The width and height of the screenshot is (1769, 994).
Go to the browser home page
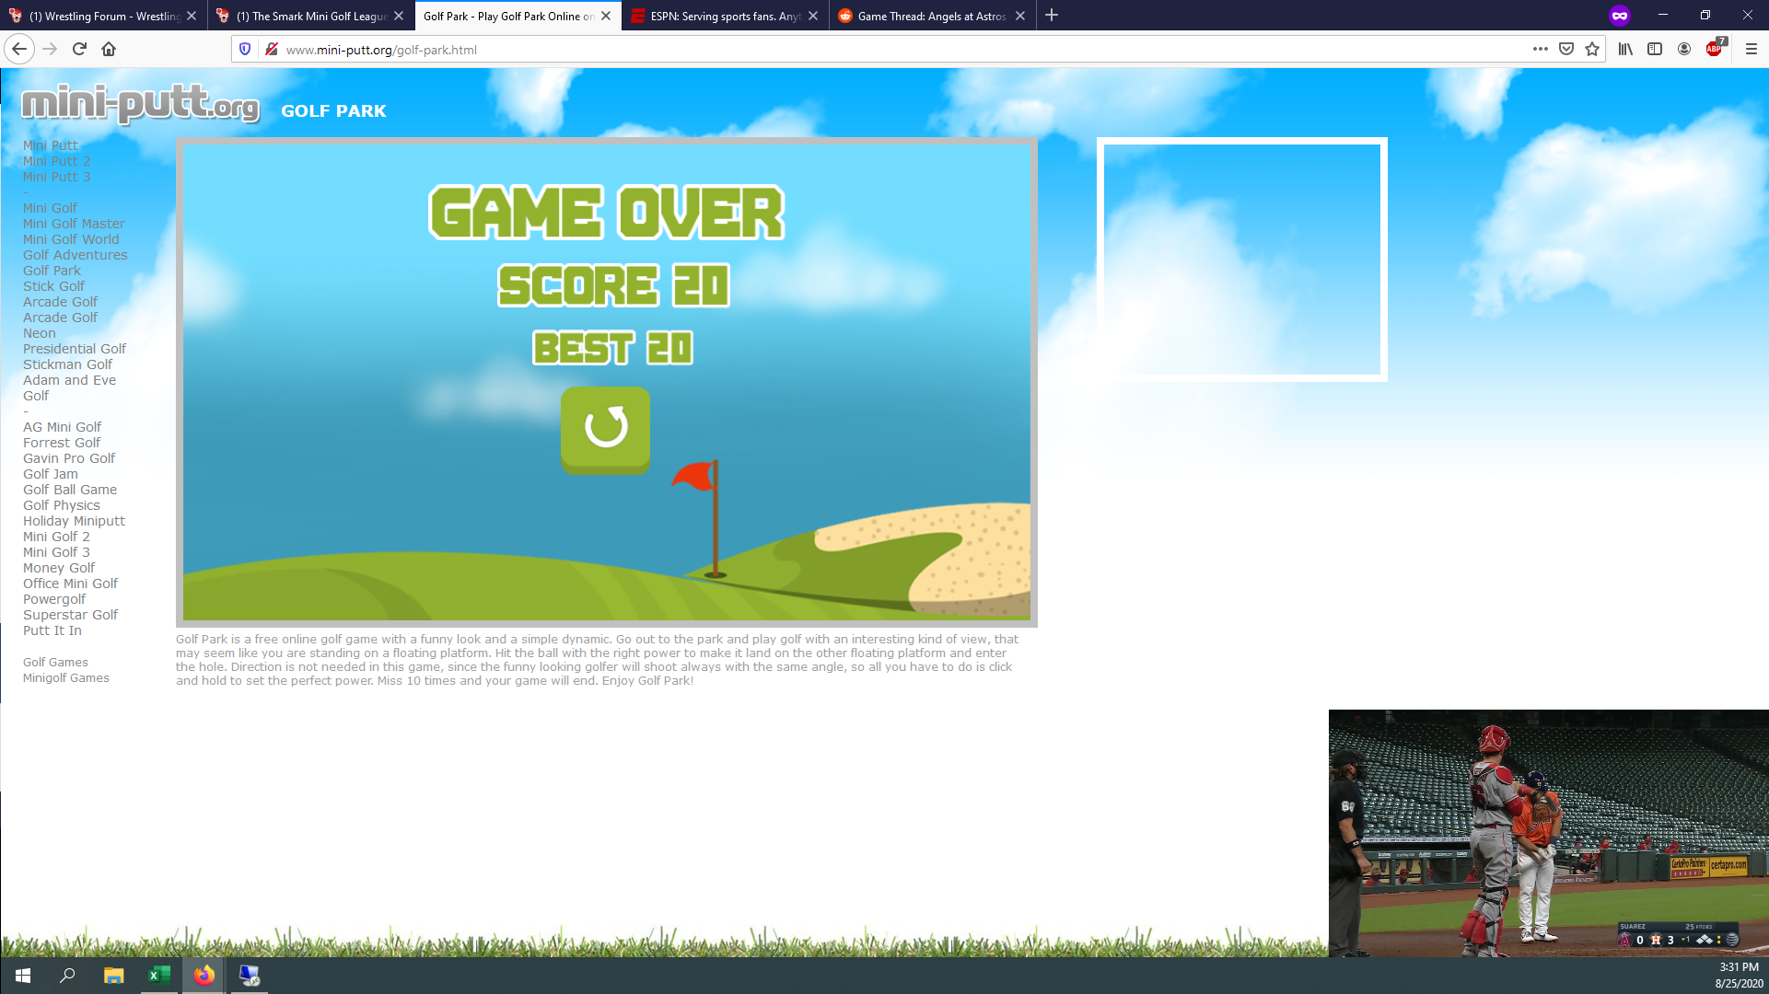pyautogui.click(x=109, y=49)
